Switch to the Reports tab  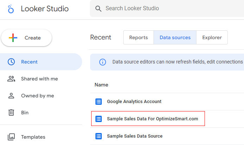coord(138,37)
